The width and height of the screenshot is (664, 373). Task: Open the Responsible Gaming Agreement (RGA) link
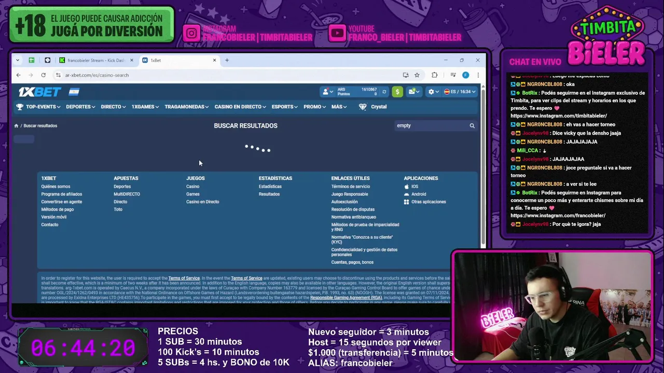[x=346, y=298]
